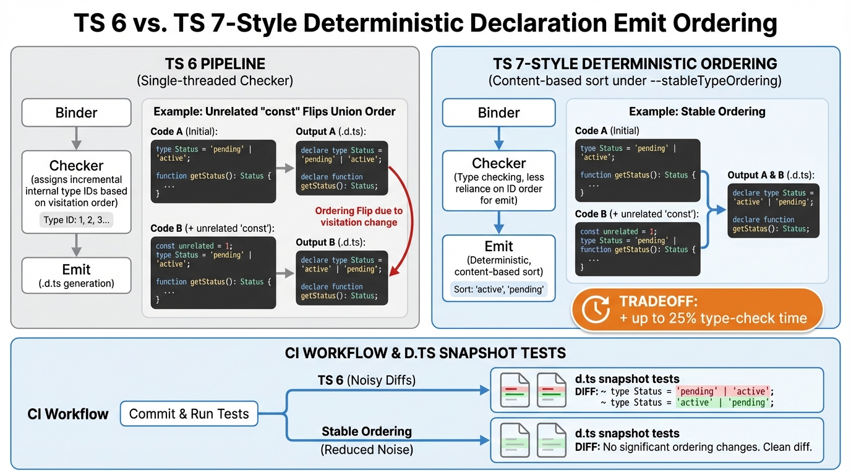851x475 pixels.
Task: Click the green-diff file icon under Stable Ordering
Action: [515, 440]
